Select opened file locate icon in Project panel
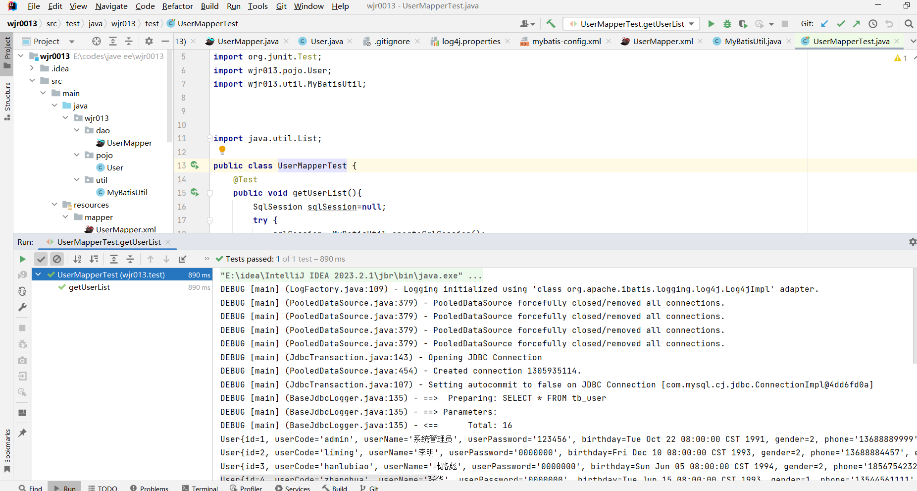The height and width of the screenshot is (491, 917). (97, 41)
